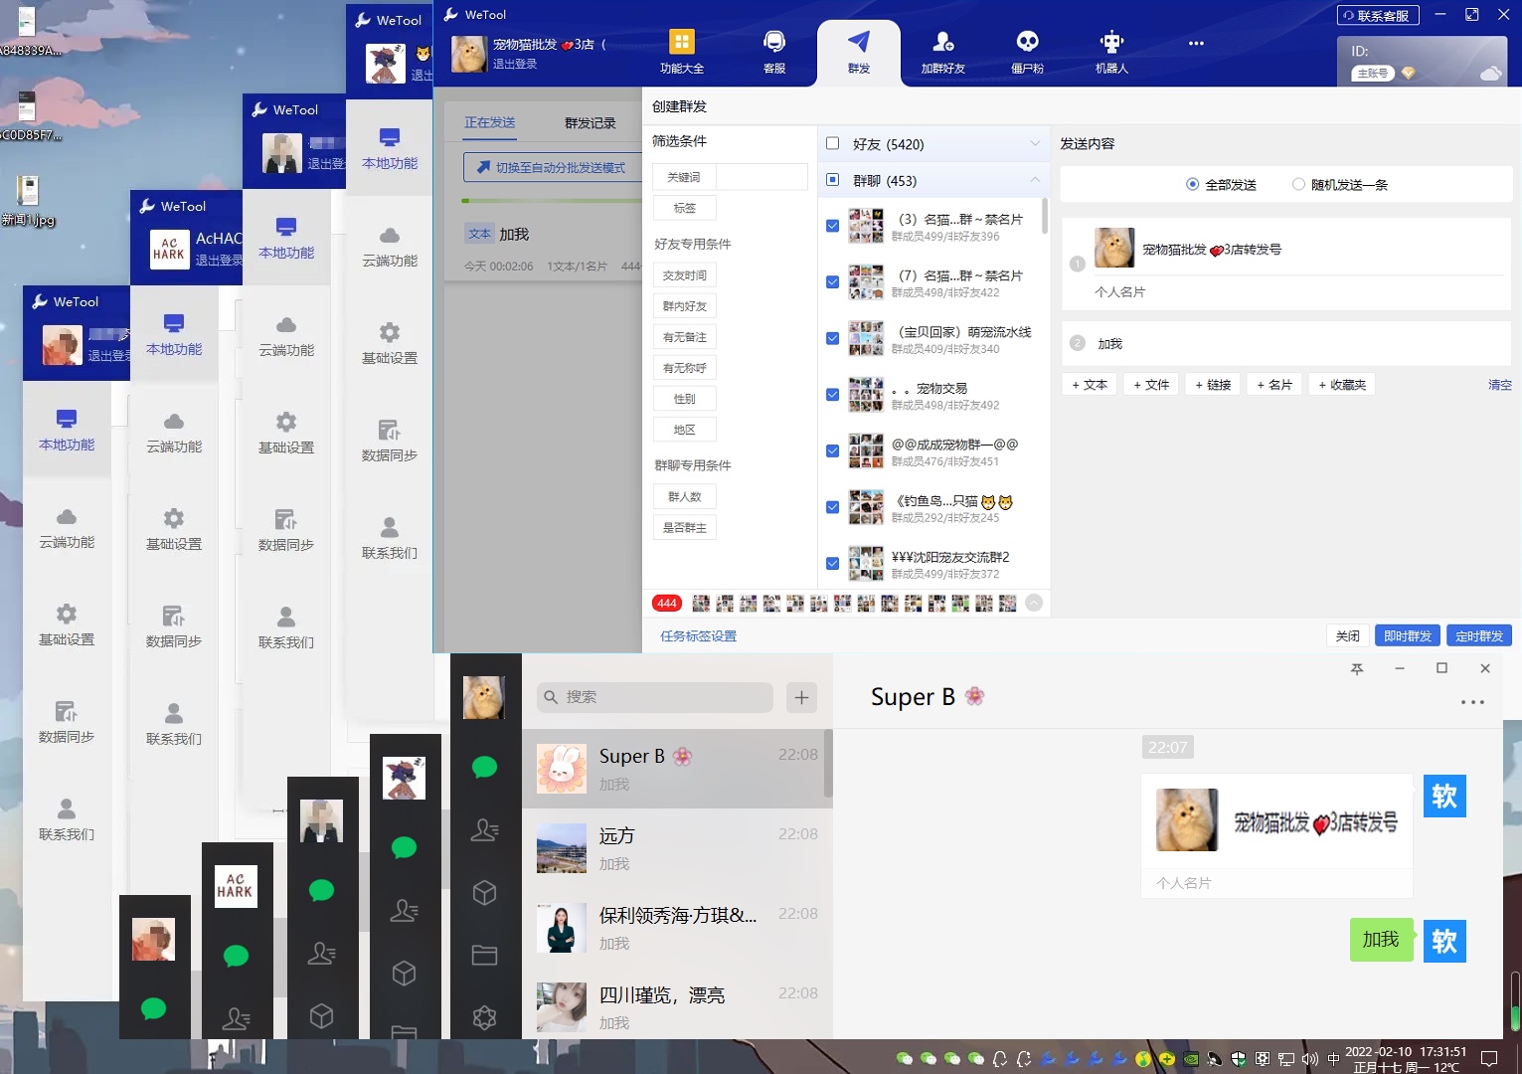Screen dimensions: 1522x1074
Task: Switch to the 群发记录 tab
Action: 591,122
